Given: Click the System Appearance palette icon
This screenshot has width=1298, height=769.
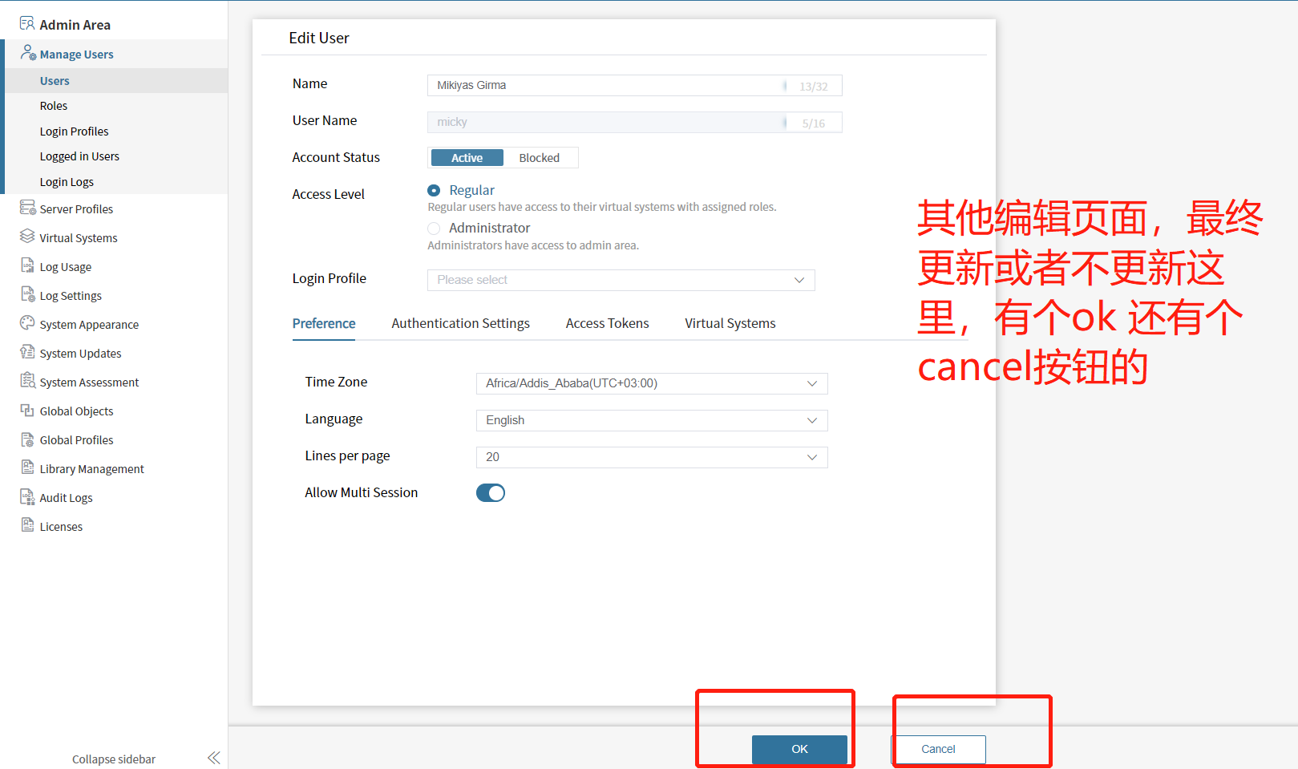Looking at the screenshot, I should 27,324.
